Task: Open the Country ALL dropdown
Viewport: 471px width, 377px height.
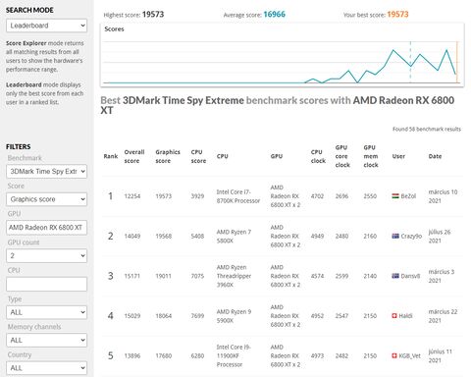Action: tap(46, 368)
